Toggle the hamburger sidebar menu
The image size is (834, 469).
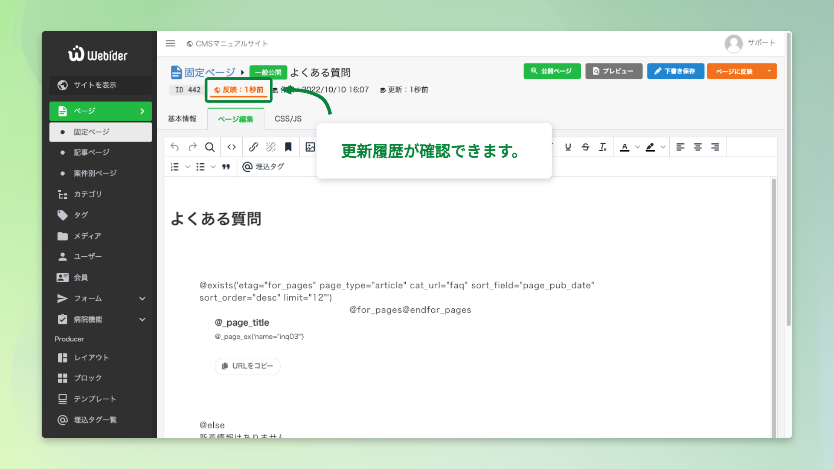click(x=170, y=43)
